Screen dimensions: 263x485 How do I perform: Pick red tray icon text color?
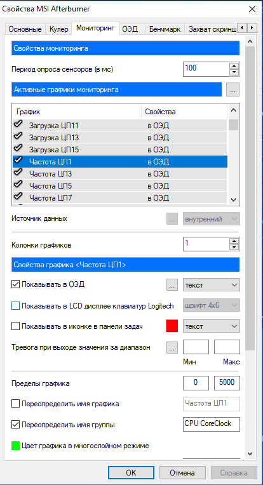(172, 326)
